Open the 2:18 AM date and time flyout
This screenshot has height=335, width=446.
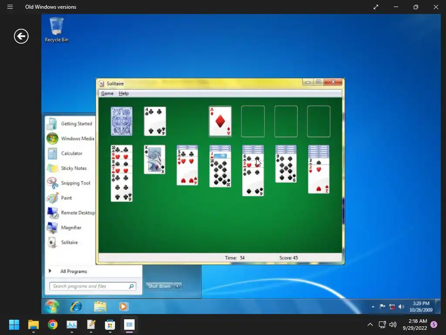pos(415,325)
